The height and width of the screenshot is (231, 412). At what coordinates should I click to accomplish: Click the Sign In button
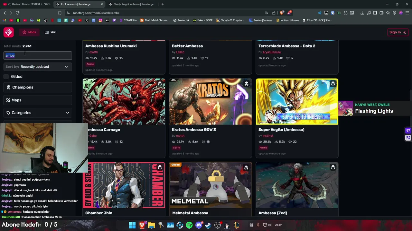(398, 32)
